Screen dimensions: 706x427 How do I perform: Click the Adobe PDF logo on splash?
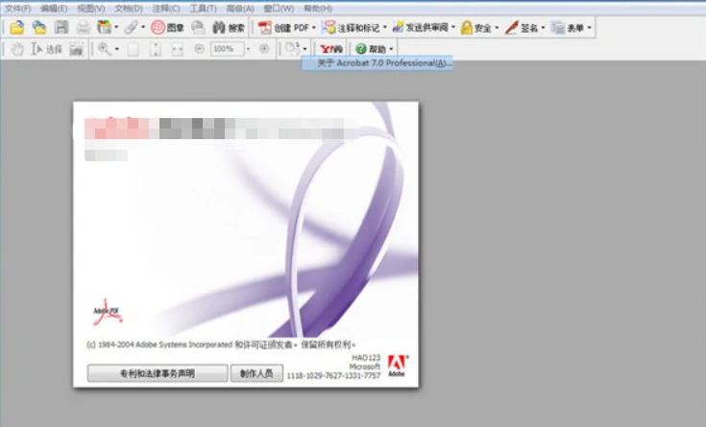[x=108, y=311]
